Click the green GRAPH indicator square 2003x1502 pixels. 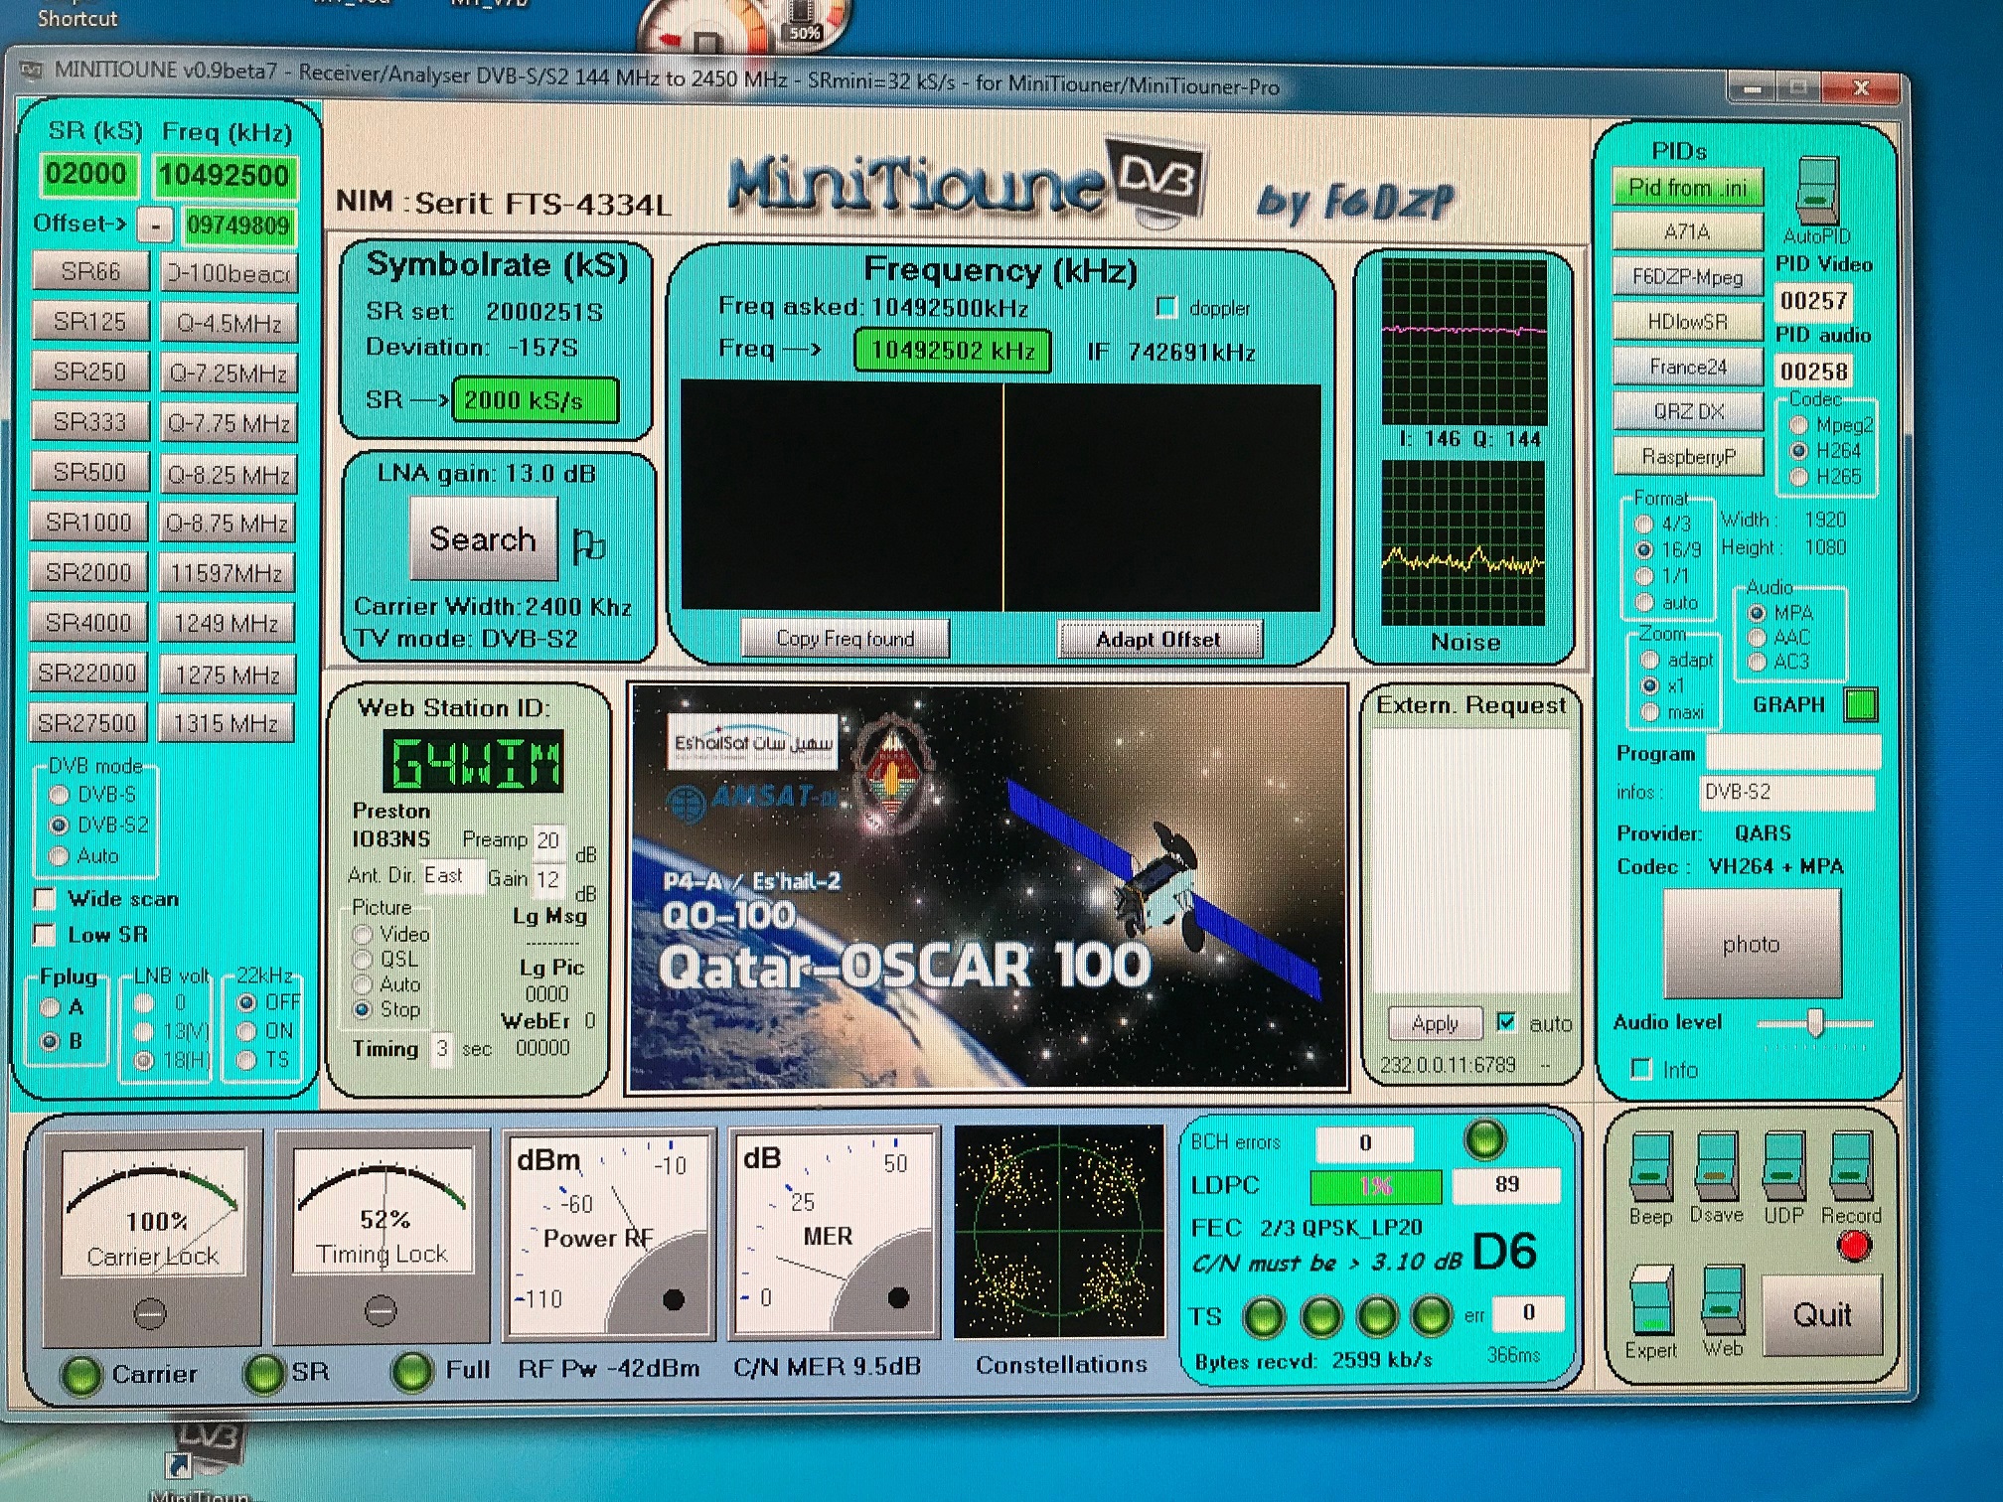pyautogui.click(x=1860, y=704)
